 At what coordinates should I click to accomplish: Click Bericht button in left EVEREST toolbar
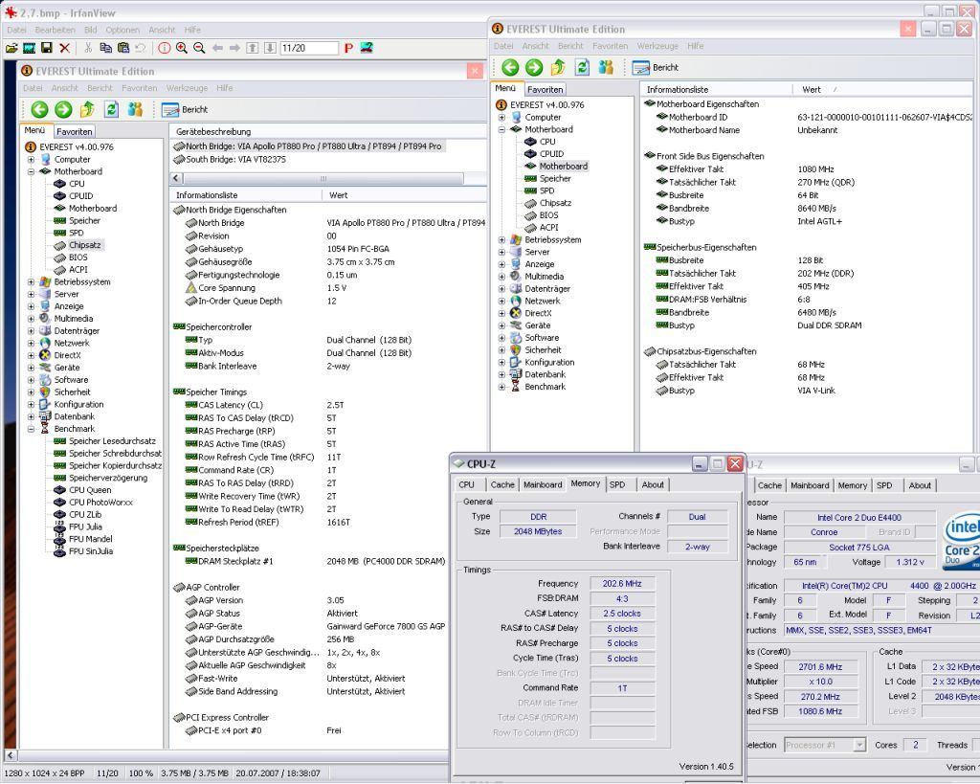click(185, 110)
